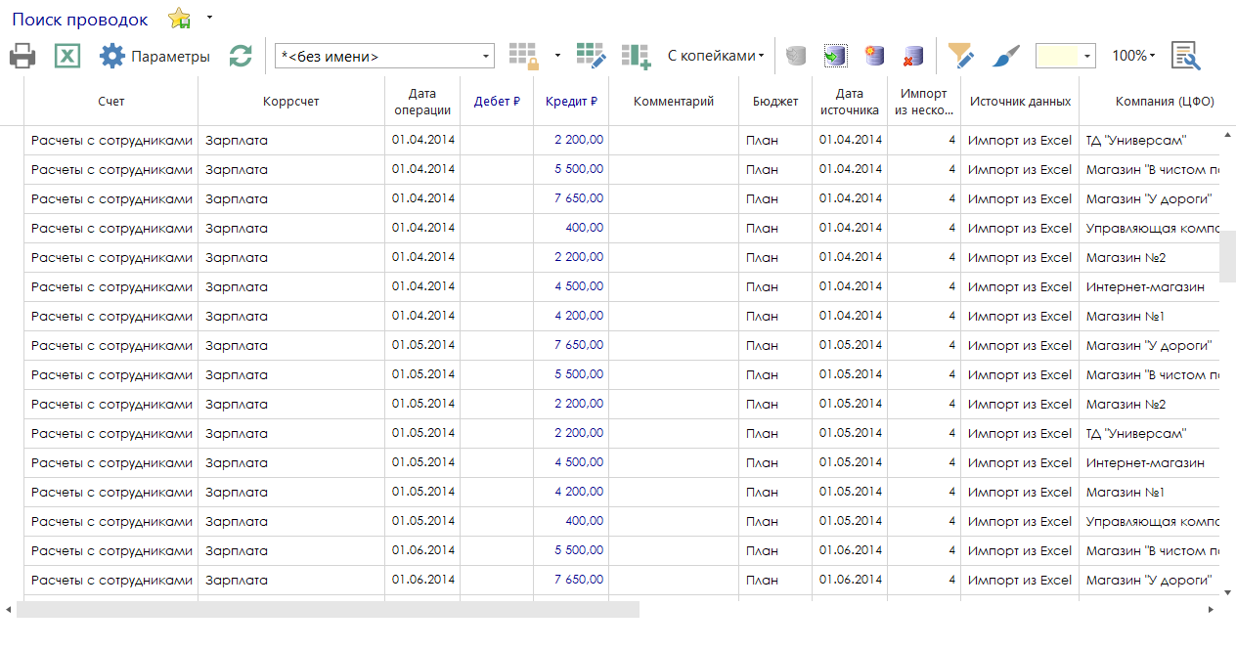Sort by Кредит ₽ column header
The image size is (1236, 650).
point(571,102)
